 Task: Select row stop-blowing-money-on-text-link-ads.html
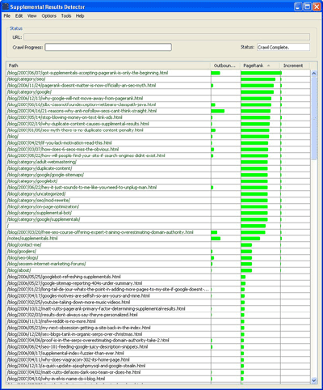[x=158, y=117]
